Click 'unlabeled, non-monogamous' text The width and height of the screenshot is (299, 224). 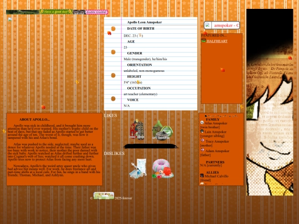tap(144, 71)
